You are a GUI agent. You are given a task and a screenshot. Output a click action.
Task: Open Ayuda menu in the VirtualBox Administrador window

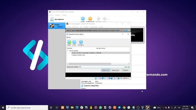64,15
